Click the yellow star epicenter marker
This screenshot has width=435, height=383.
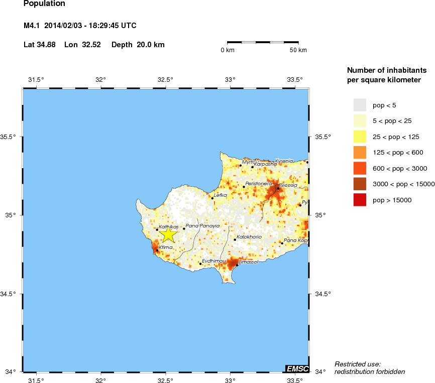click(x=168, y=234)
